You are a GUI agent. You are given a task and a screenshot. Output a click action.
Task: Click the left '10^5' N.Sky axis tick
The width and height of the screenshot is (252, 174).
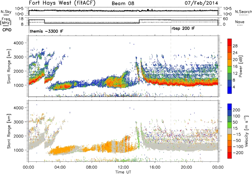pyautogui.click(x=19, y=9)
